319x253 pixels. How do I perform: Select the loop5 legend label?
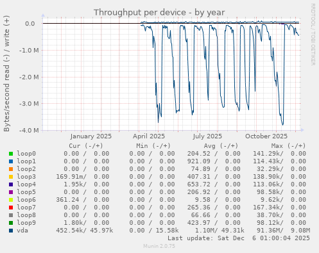26,192
